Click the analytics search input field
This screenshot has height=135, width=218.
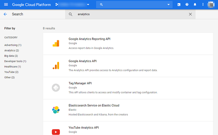click(130, 14)
